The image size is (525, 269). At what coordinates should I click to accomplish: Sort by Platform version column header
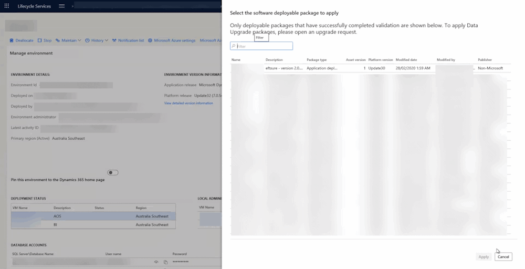(x=380, y=59)
